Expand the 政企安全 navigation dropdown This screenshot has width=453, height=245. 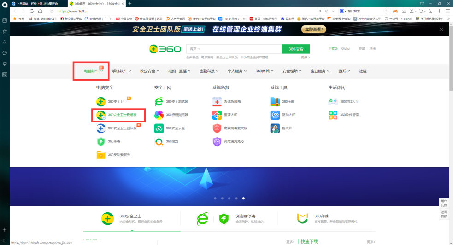pos(150,71)
